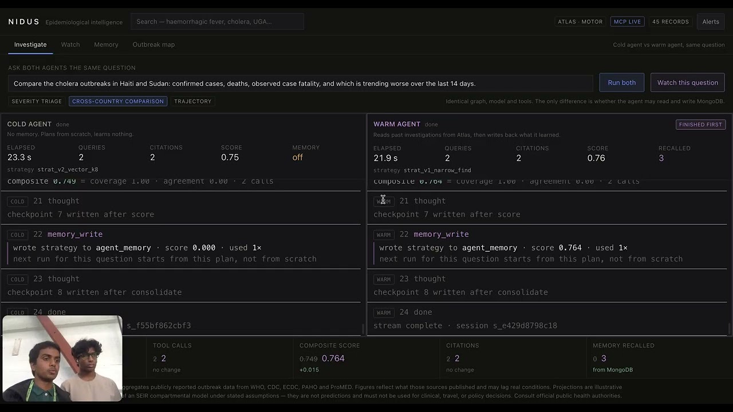733x412 pixels.
Task: Click COLD AGENT heading
Action: point(29,124)
